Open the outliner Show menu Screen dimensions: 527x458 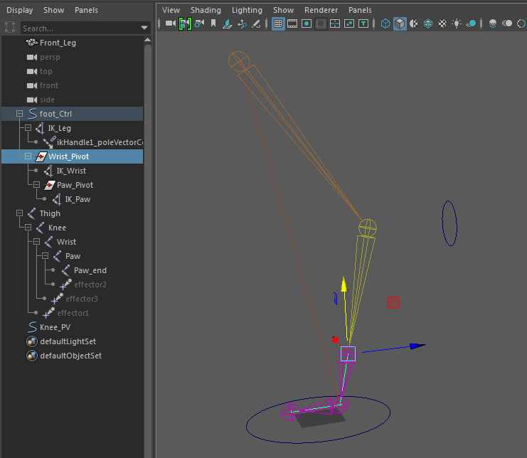point(53,10)
